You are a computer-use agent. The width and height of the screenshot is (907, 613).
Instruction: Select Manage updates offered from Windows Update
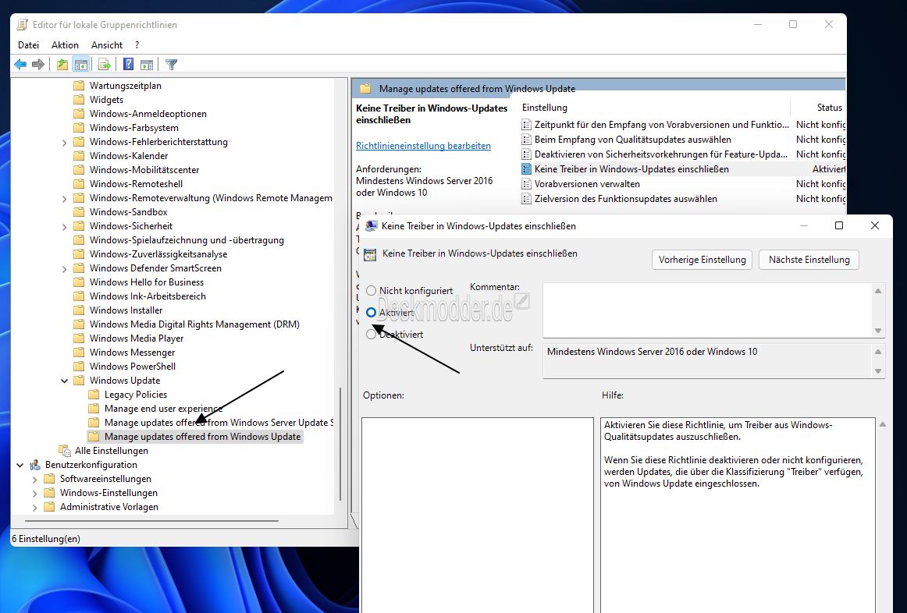pyautogui.click(x=195, y=437)
